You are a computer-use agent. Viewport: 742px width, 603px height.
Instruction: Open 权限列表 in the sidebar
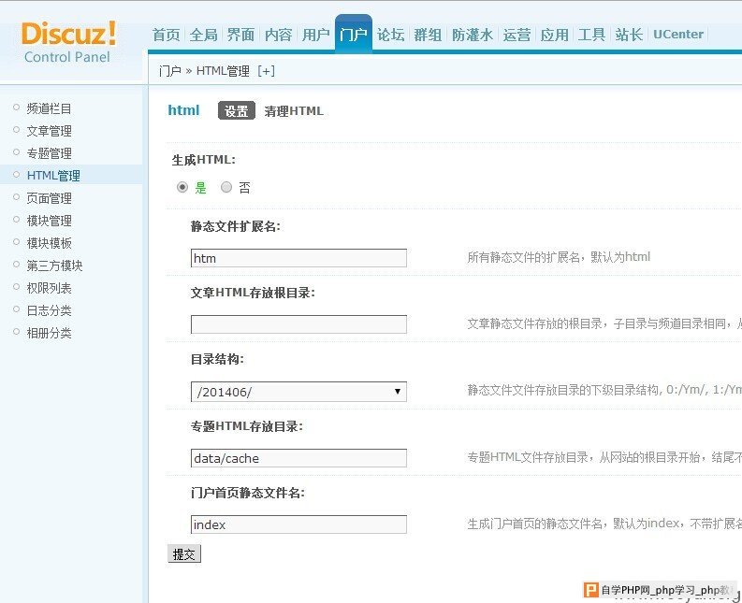click(50, 288)
